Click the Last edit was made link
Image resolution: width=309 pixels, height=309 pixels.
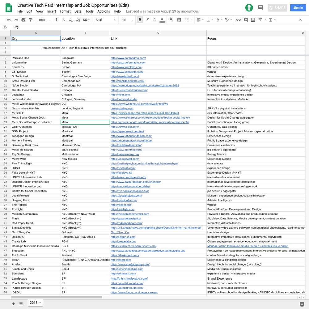pos(163,11)
